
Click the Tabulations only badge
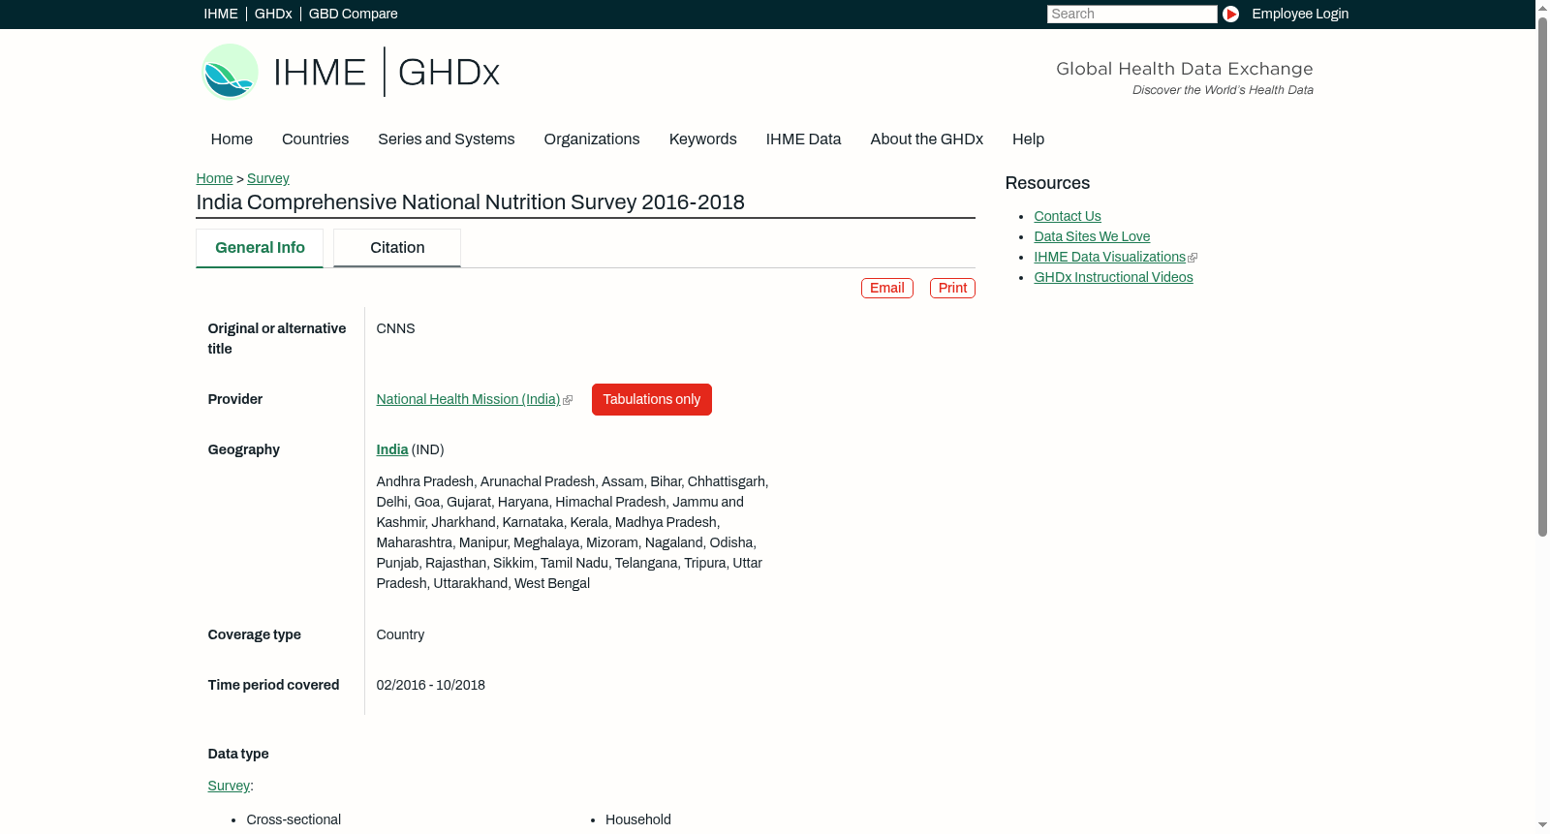coord(652,399)
